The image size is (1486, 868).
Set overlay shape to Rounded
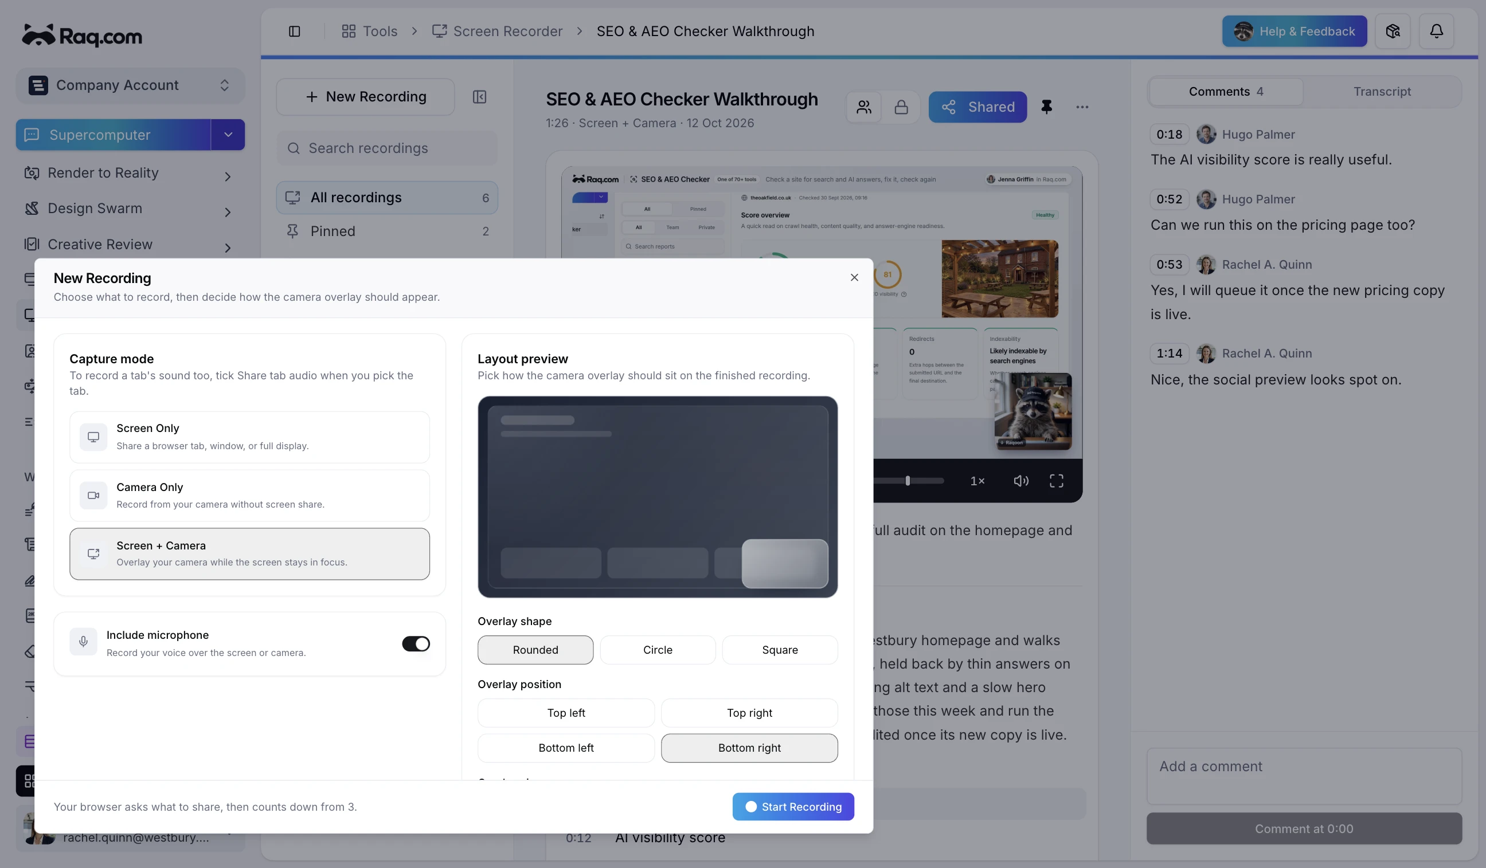point(535,650)
